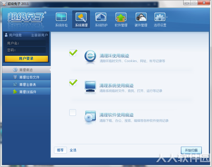Click the puzzle icon next to 清理IE插件
The image size is (212, 167).
pyautogui.click(x=15, y=92)
